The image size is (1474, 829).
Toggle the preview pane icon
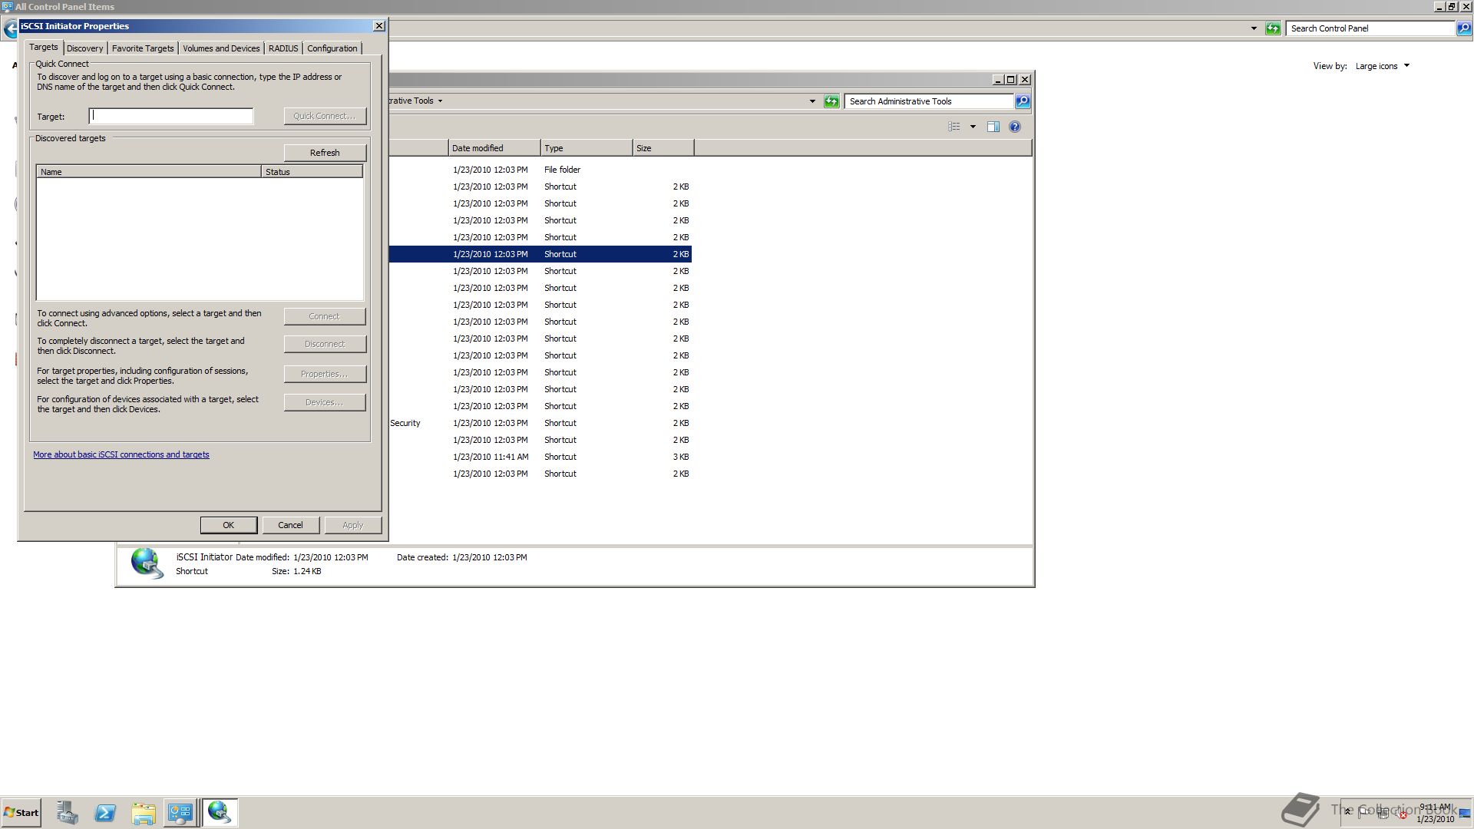(x=993, y=127)
